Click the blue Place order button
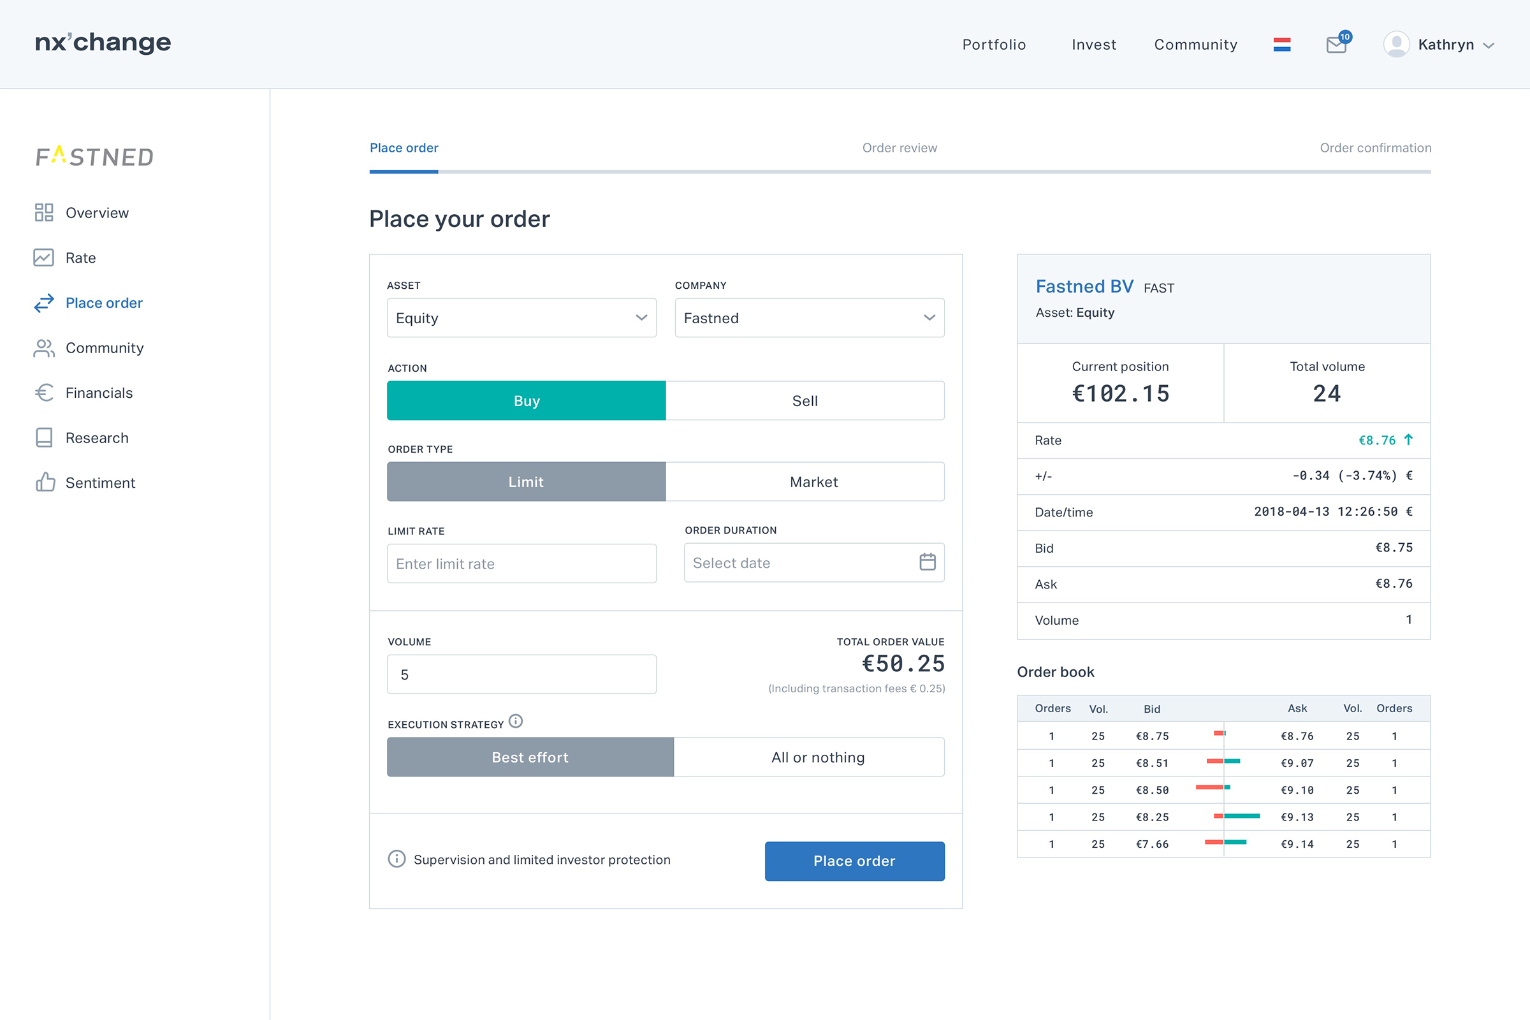Image resolution: width=1530 pixels, height=1020 pixels. (854, 861)
